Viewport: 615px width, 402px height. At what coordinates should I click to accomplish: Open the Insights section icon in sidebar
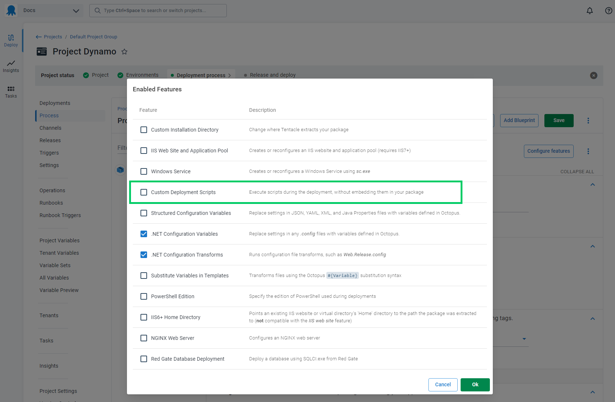pyautogui.click(x=11, y=63)
